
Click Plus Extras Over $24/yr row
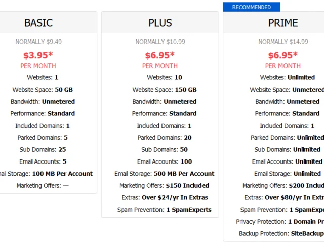coord(165,197)
